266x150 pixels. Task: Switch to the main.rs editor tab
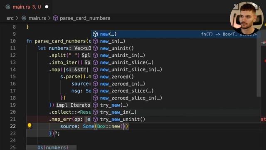click(x=27, y=7)
